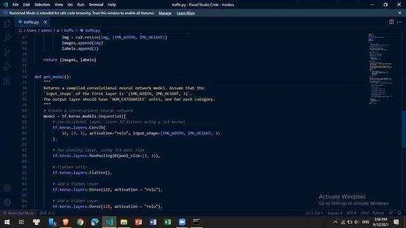Click the 'labels.append(i)' line

tap(81, 48)
